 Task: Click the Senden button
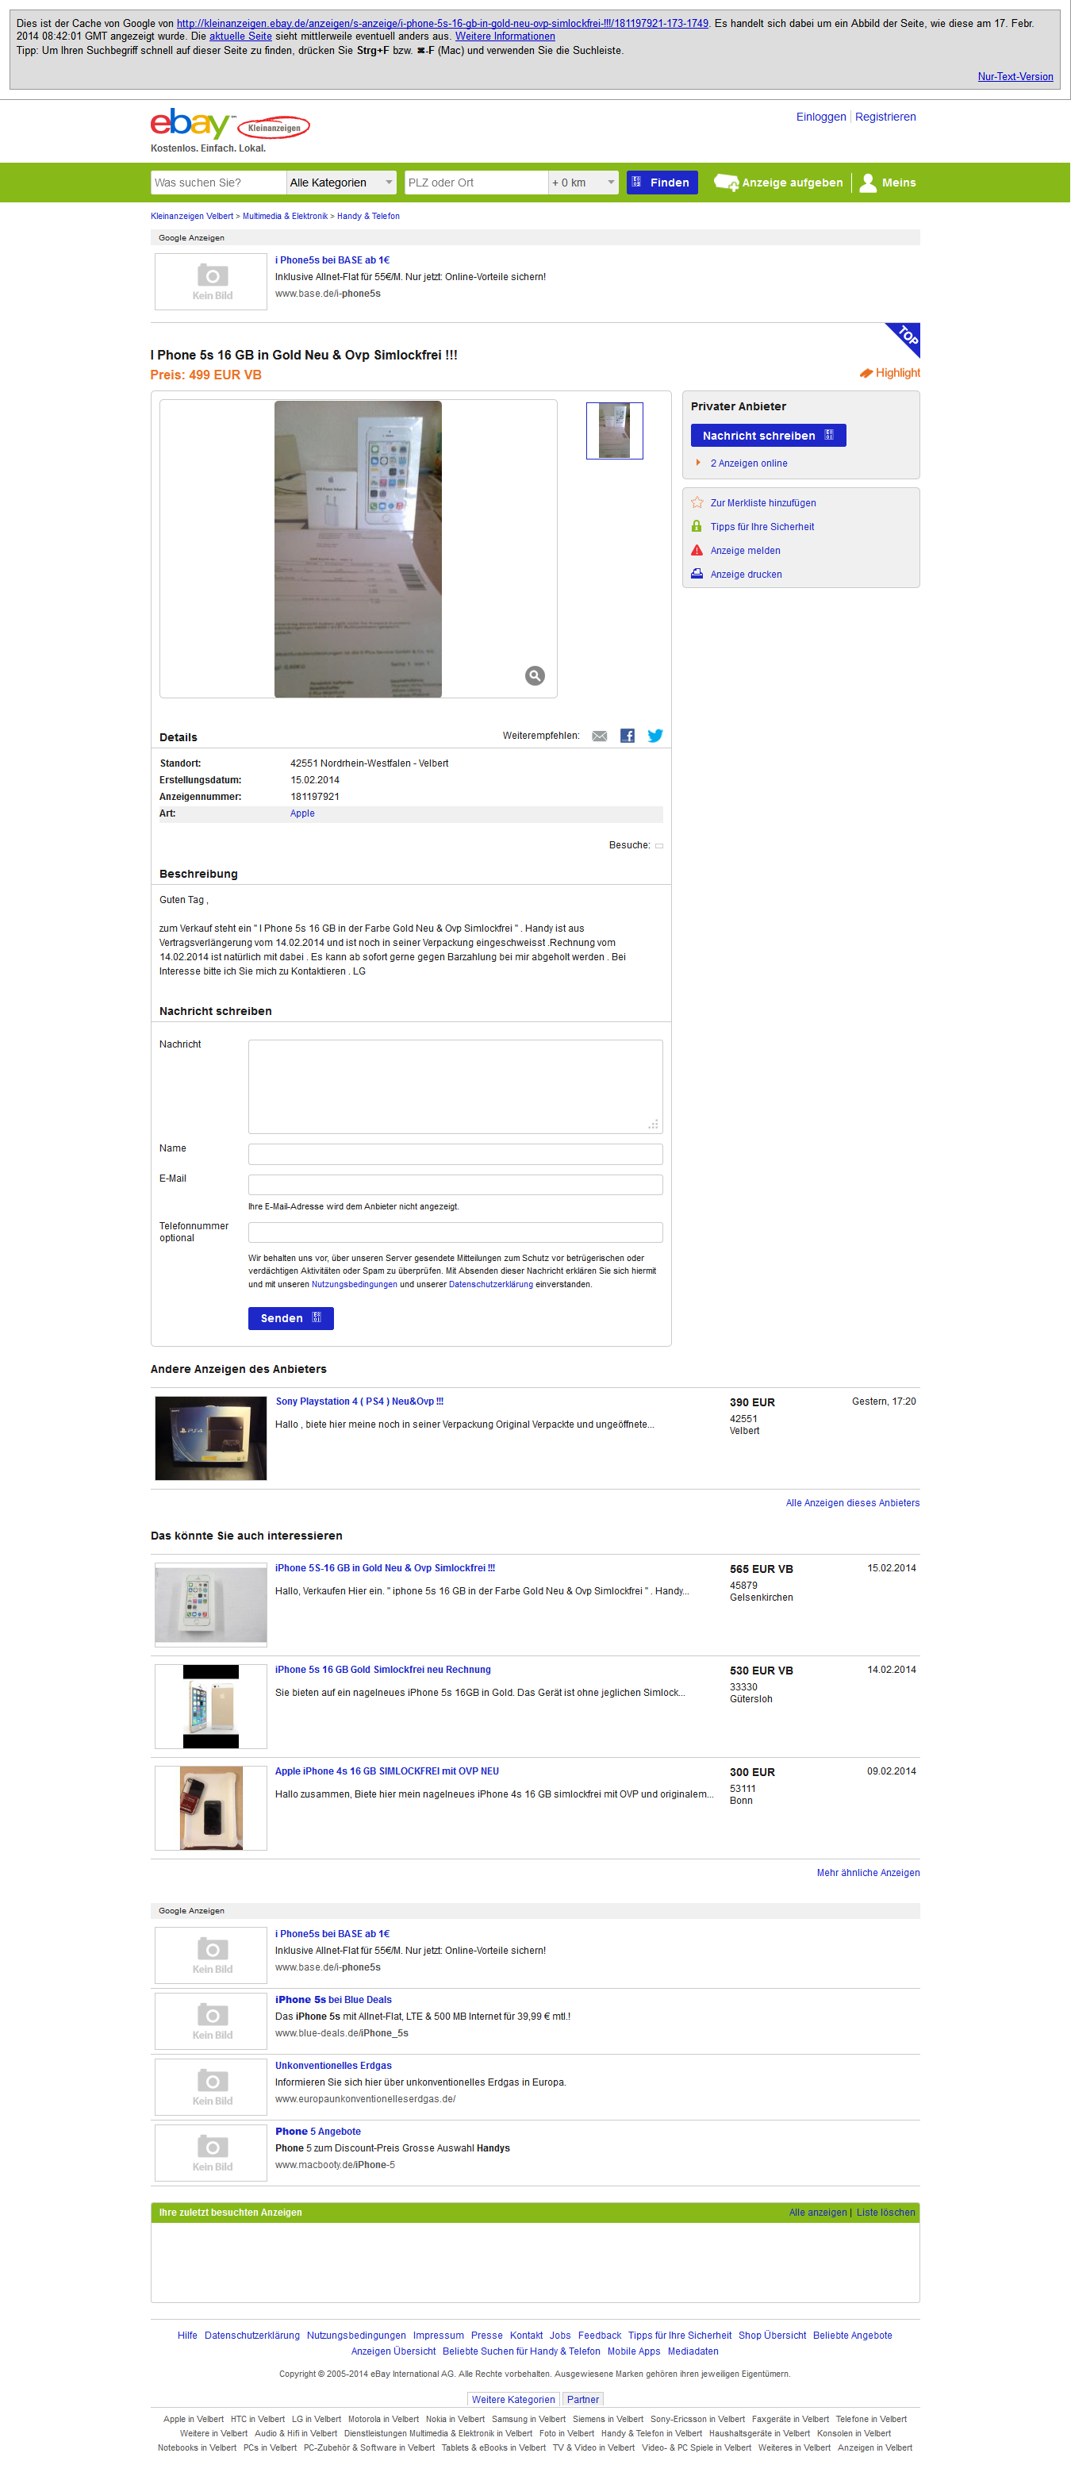click(290, 1318)
